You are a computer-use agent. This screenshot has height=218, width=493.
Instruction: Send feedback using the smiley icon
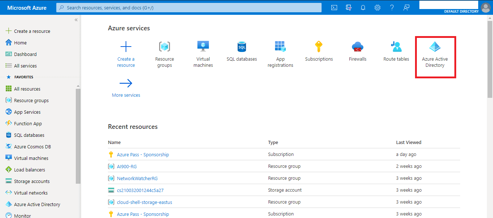point(406,7)
